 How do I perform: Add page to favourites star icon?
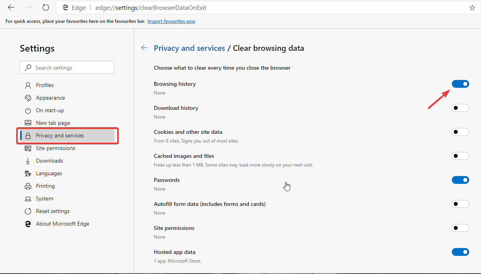coord(472,7)
